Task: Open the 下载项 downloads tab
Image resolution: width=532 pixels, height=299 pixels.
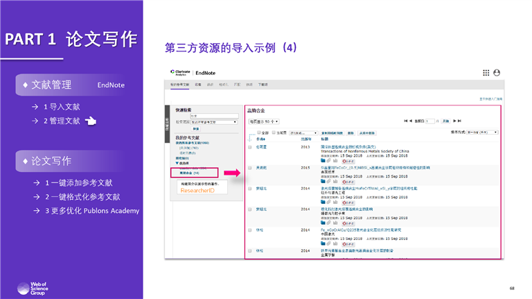Action: (x=263, y=85)
